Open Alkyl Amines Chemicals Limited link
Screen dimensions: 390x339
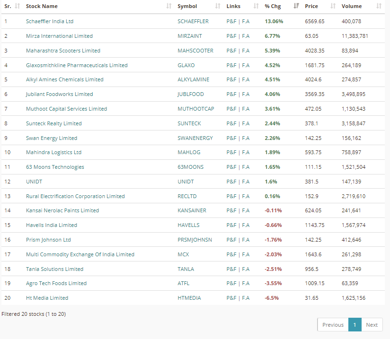click(65, 79)
